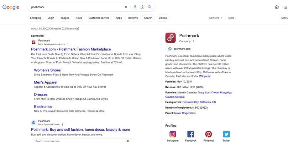
Task: Open the Tools option
Action: tap(231, 18)
